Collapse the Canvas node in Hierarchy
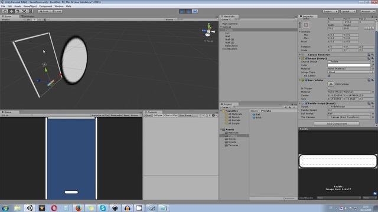Screen dimensions: 378x212 tap(221, 27)
